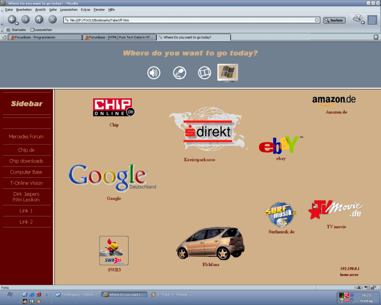The width and height of the screenshot is (381, 305).
Task: Switch to Posteingang - Outlook taskbar button
Action: 77,295
